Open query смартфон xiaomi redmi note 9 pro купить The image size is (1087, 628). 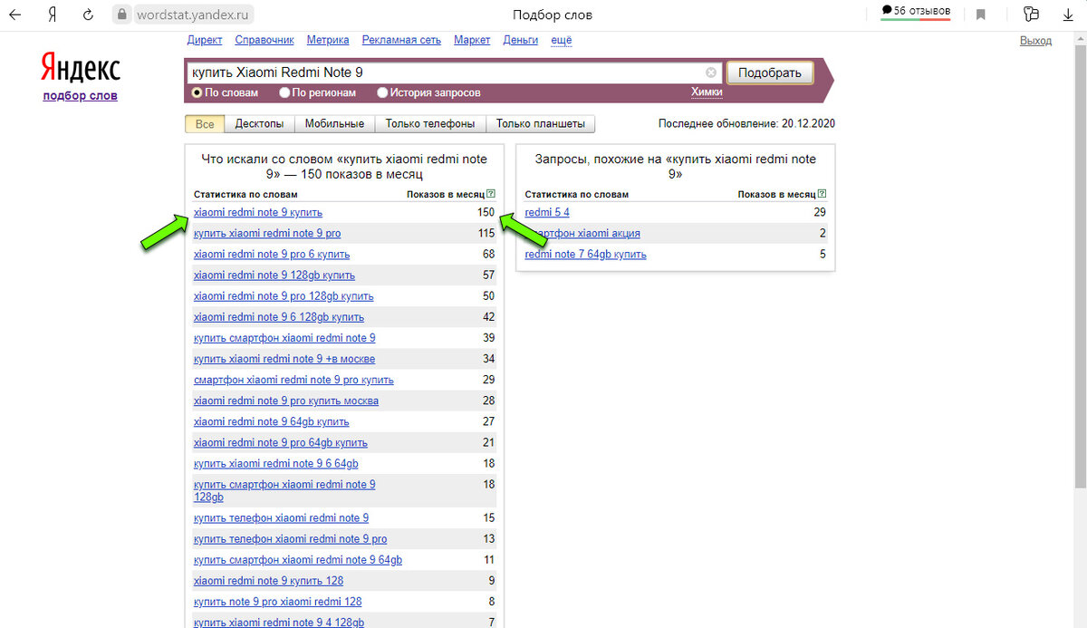[293, 380]
